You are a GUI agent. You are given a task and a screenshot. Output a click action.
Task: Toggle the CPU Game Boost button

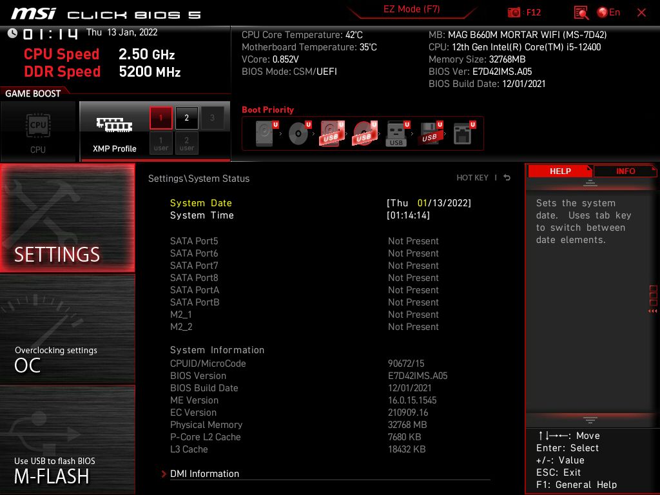click(38, 131)
